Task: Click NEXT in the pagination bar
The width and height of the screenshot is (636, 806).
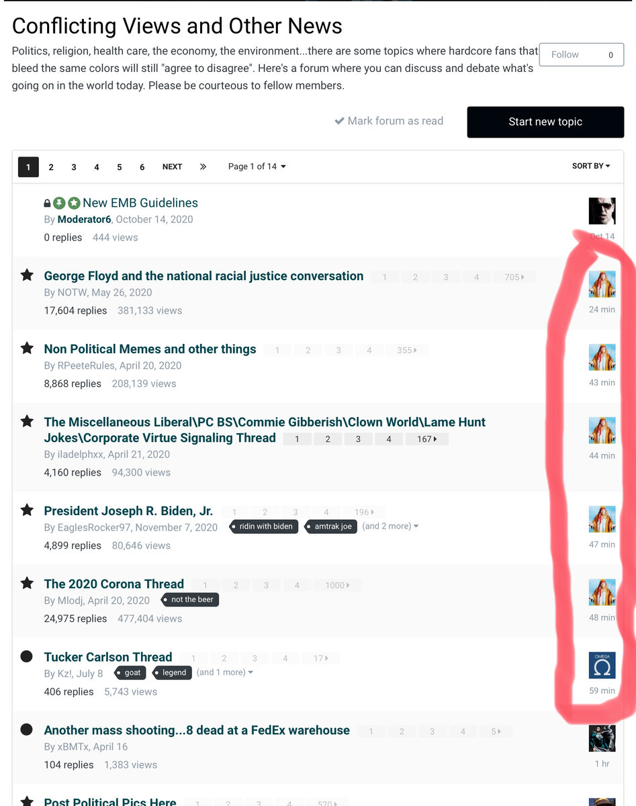Action: [x=172, y=167]
